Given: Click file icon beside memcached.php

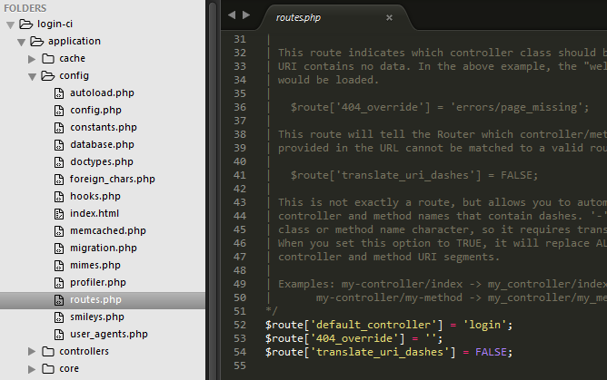Looking at the screenshot, I should (59, 231).
